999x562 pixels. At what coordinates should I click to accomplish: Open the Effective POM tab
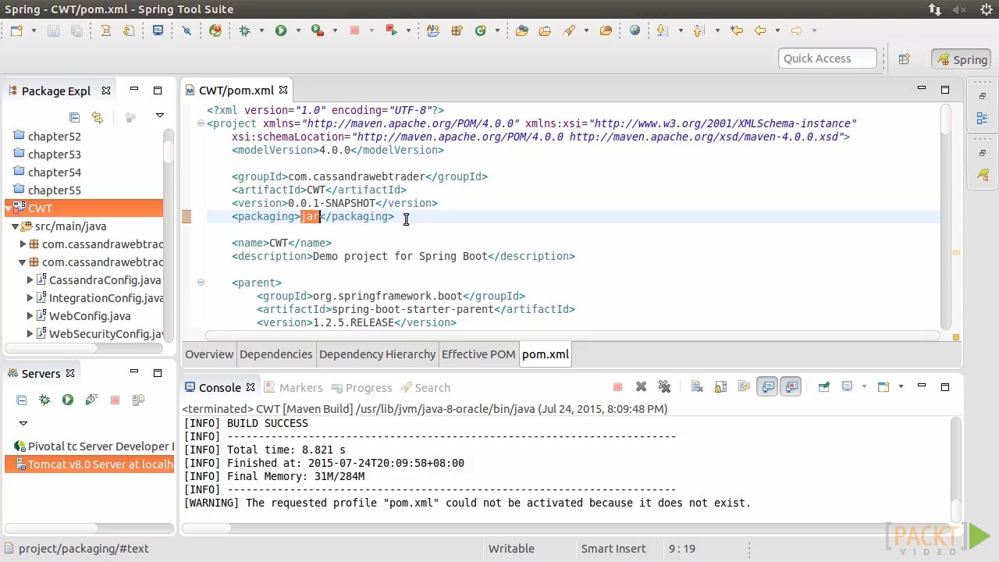[x=478, y=354]
